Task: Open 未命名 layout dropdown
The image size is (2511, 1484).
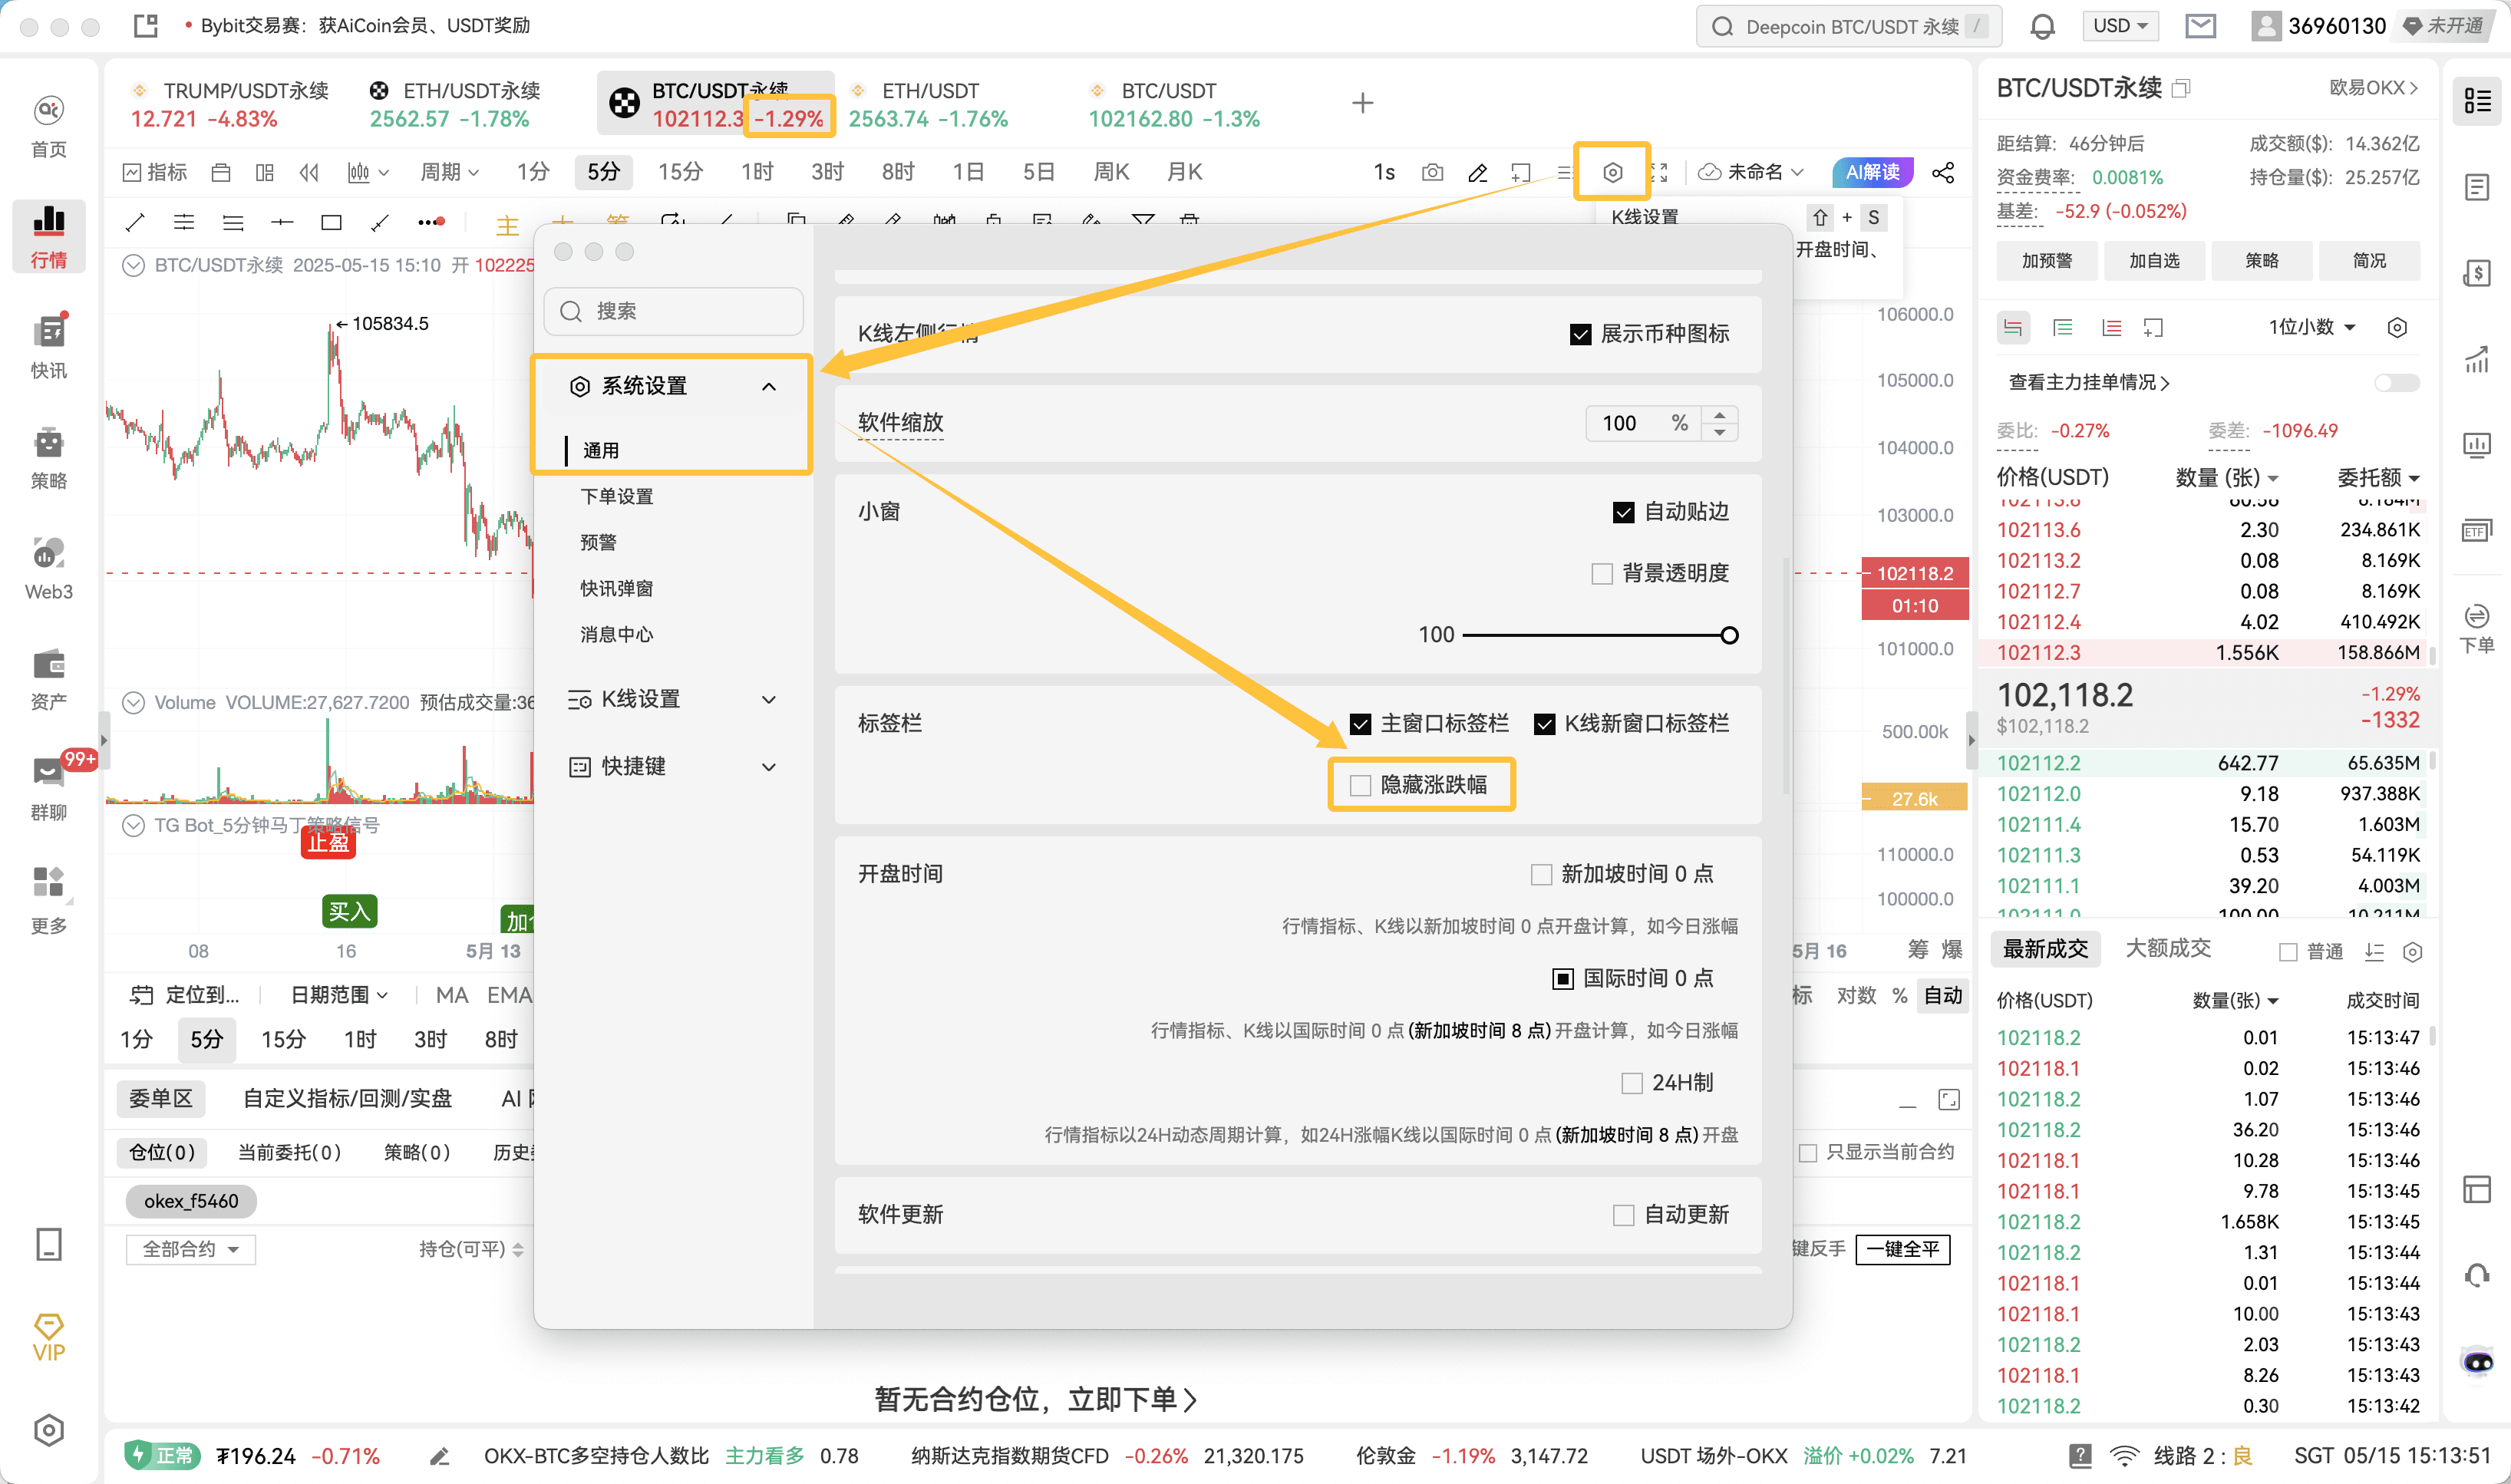Action: [x=1752, y=172]
